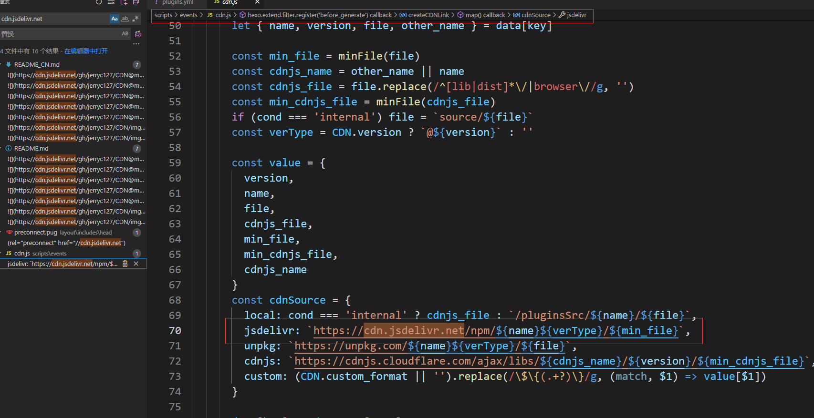This screenshot has height=418, width=814.
Task: Enable Match Whole Word option
Action: coord(125,19)
